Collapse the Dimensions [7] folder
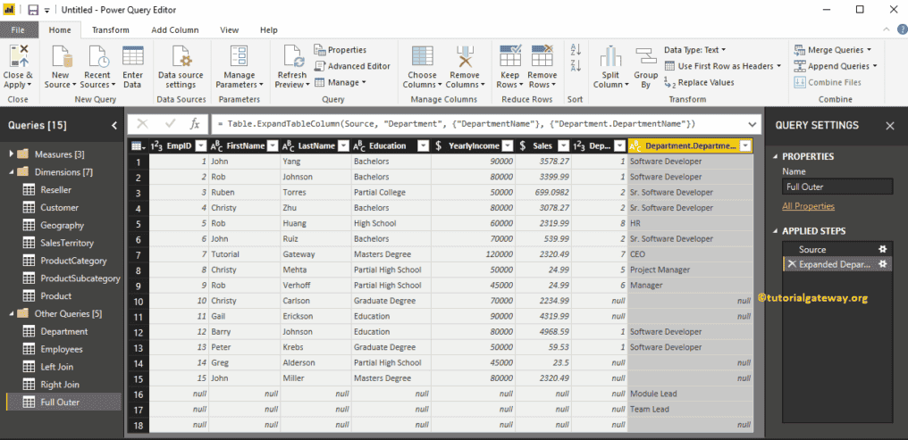This screenshot has width=908, height=440. [11, 171]
